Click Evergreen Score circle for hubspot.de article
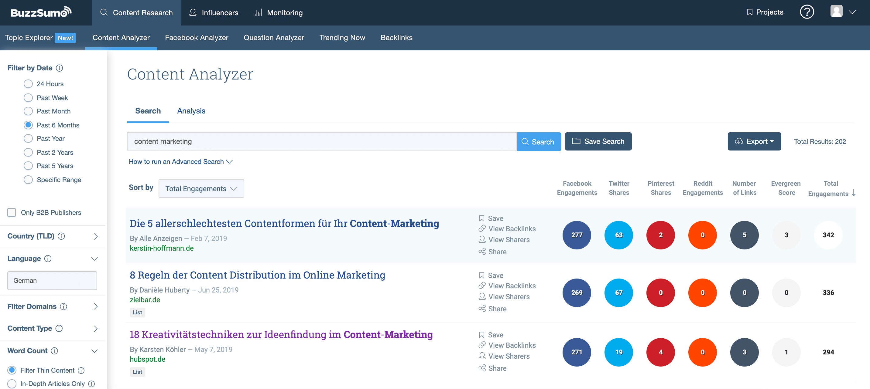The image size is (870, 389). tap(786, 352)
